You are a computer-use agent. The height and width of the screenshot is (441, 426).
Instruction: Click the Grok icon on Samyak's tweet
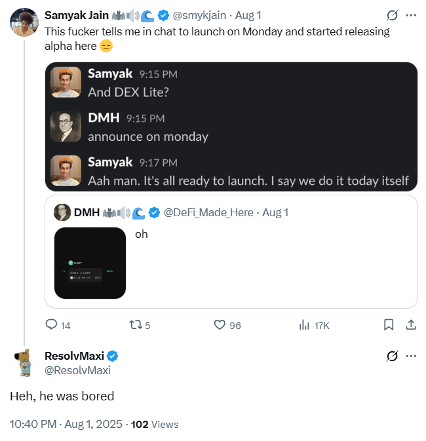(x=393, y=15)
